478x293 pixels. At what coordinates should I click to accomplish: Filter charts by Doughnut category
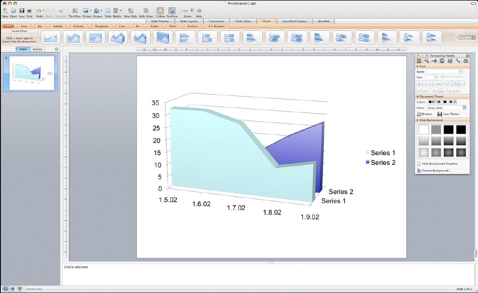pyautogui.click(x=102, y=26)
